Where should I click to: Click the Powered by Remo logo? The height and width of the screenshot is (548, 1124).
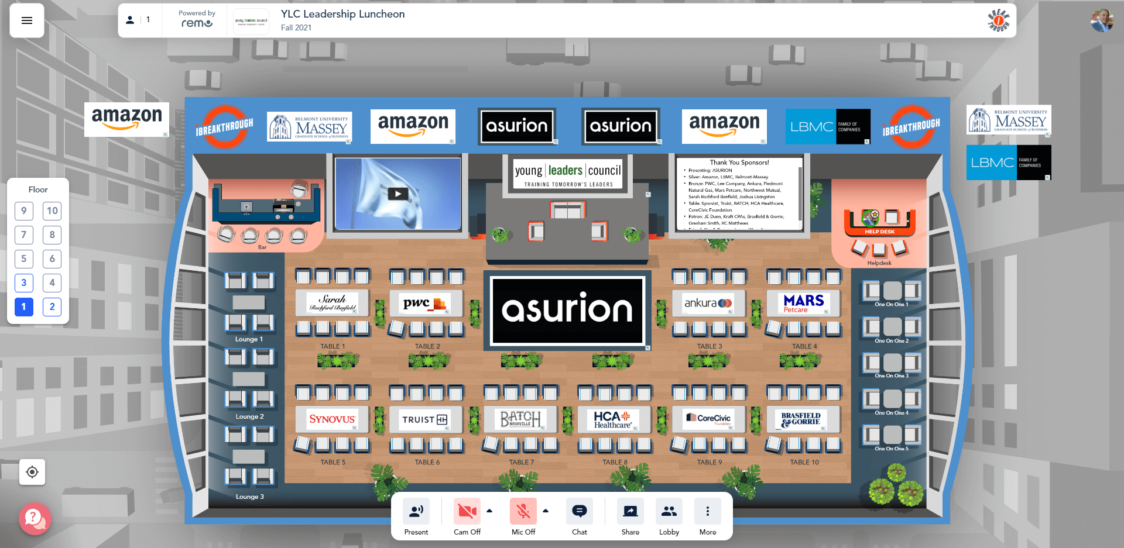pyautogui.click(x=197, y=20)
